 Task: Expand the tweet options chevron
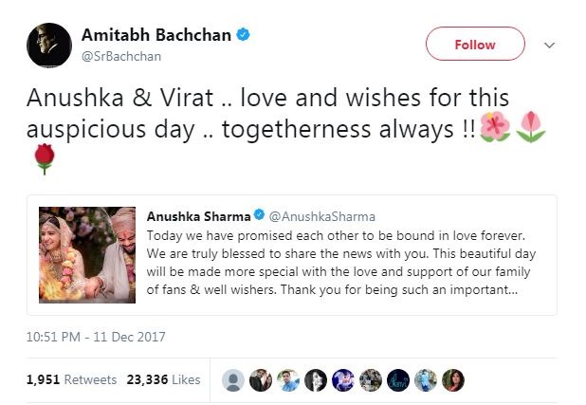[x=549, y=45]
